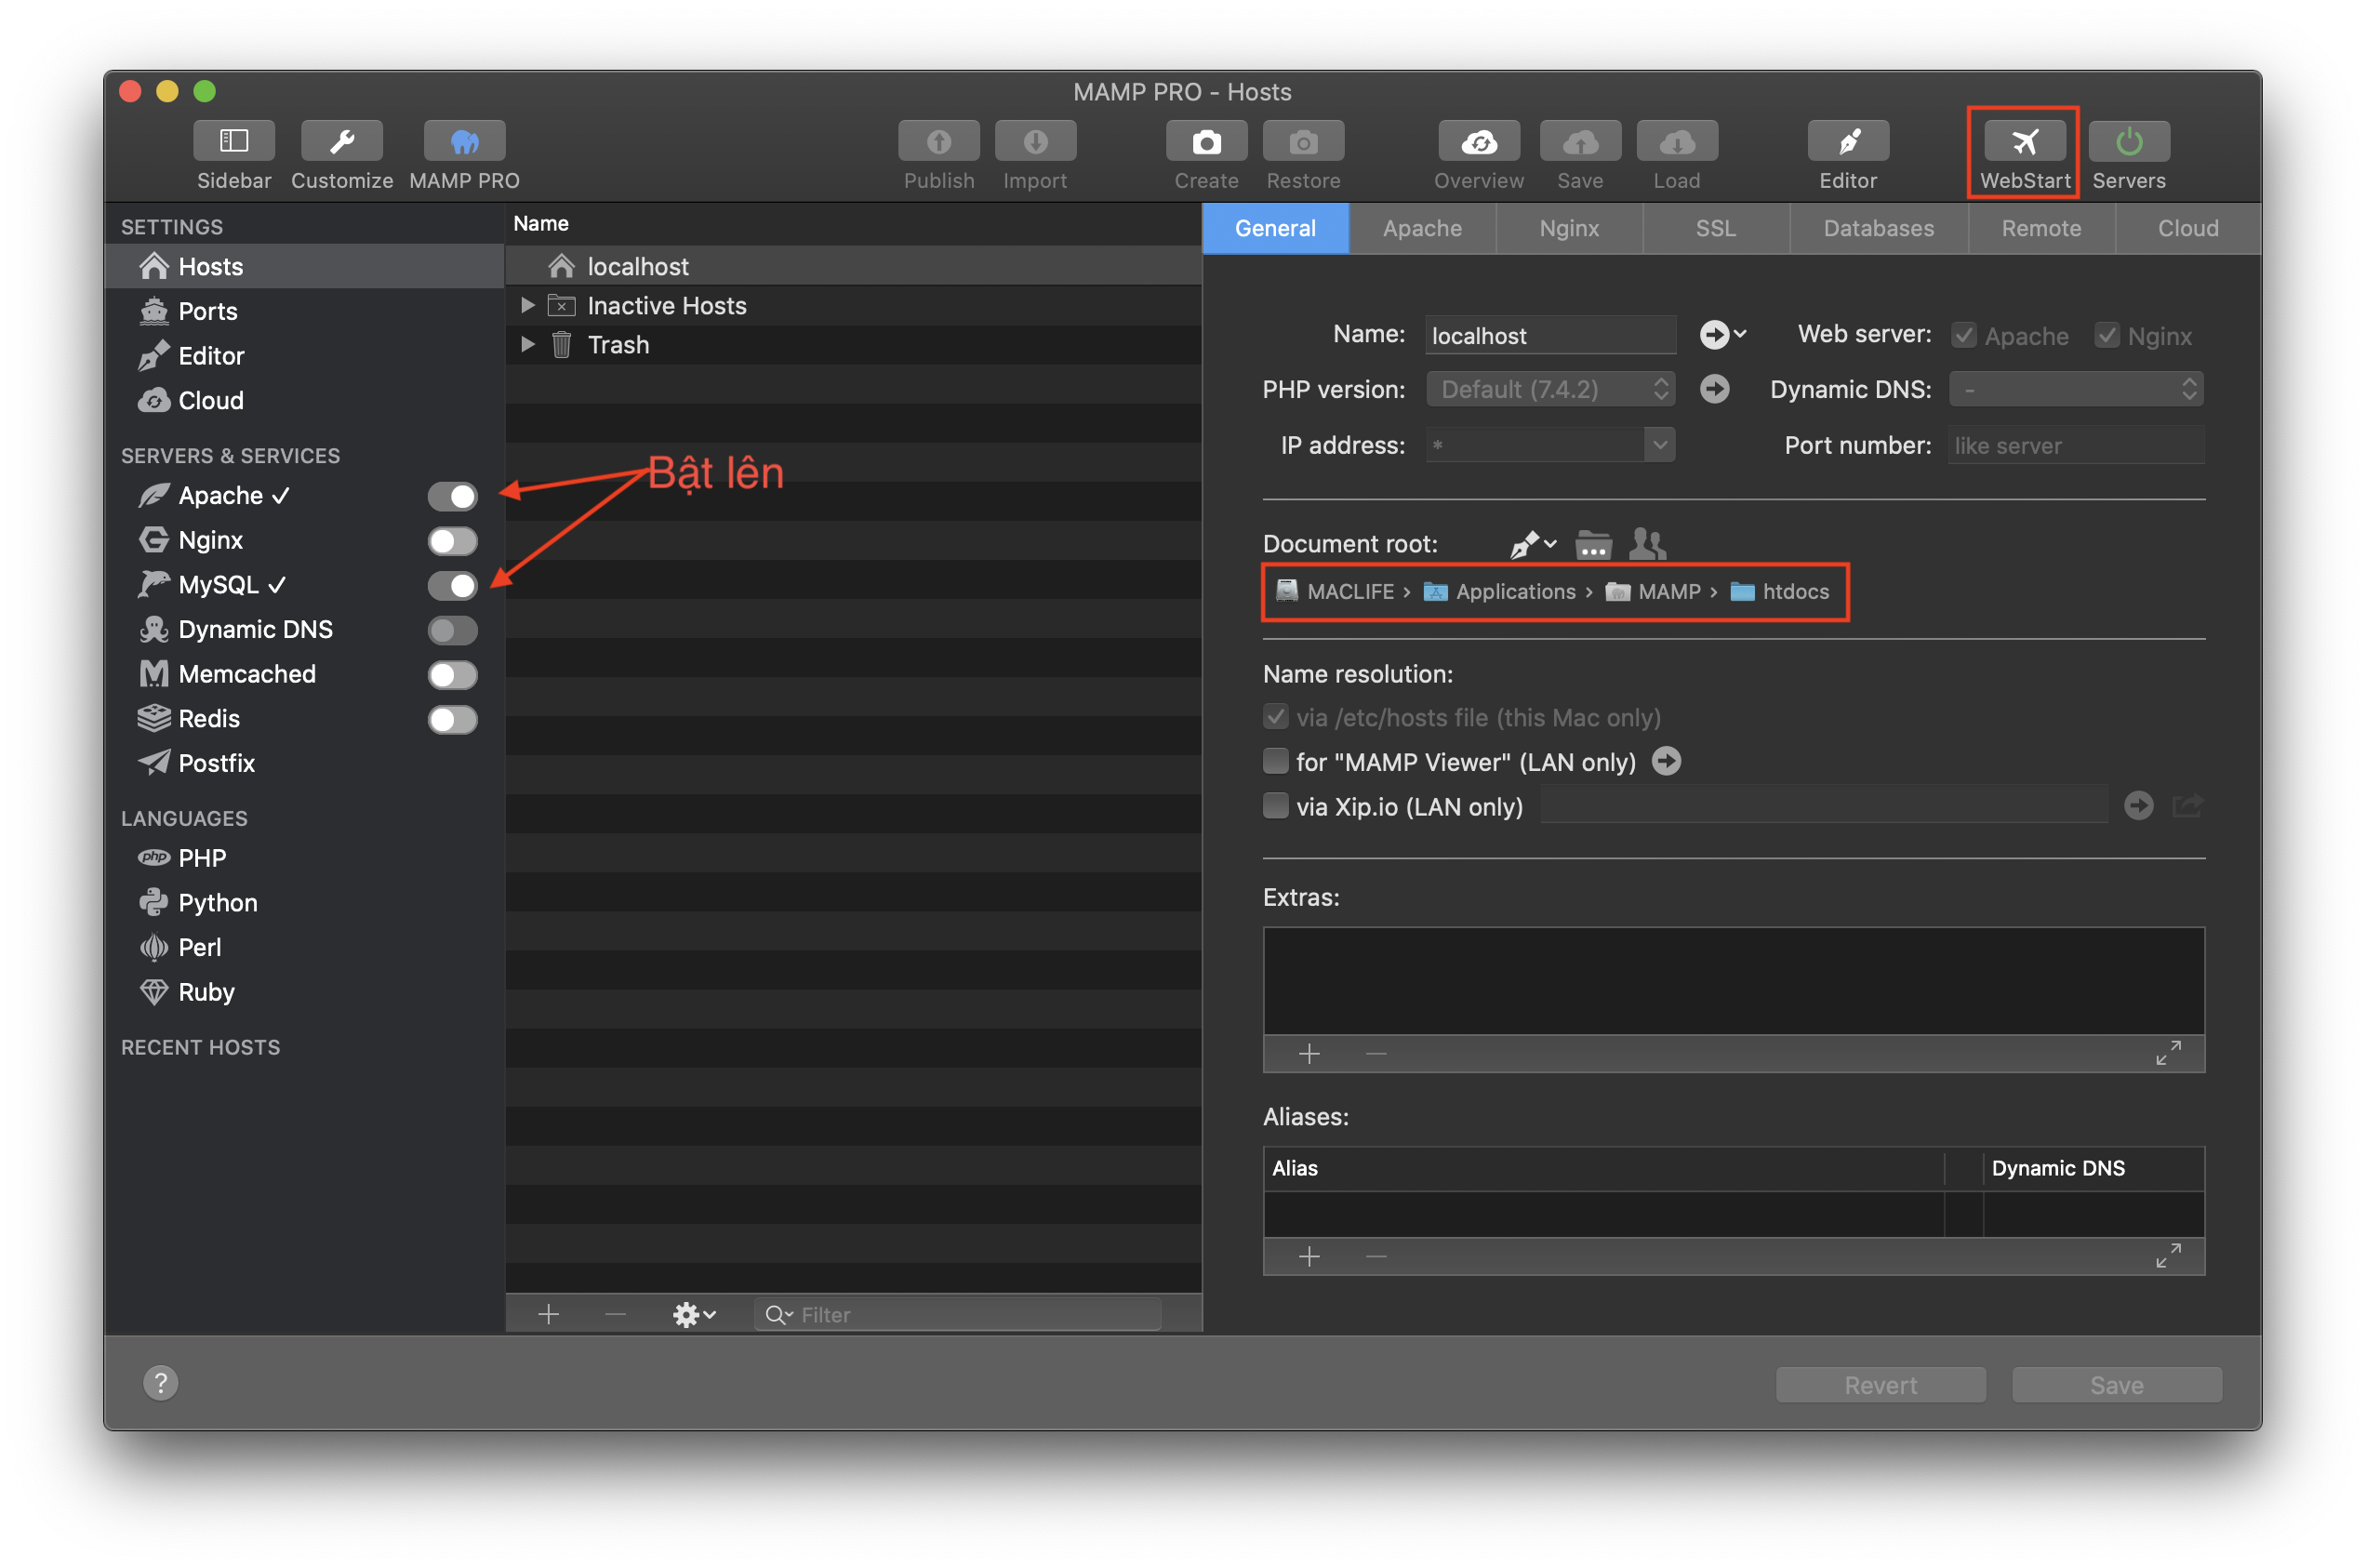Open the PHP version dropdown
The height and width of the screenshot is (1568, 2366).
point(1660,389)
